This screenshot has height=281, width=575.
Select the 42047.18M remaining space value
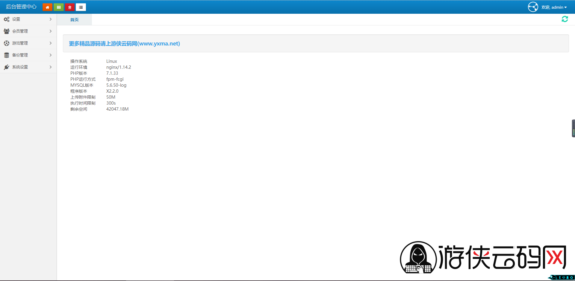click(x=117, y=109)
